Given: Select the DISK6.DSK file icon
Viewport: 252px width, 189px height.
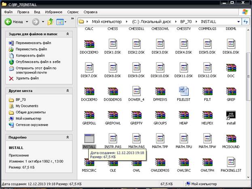Looking at the screenshot, I should [231, 44].
